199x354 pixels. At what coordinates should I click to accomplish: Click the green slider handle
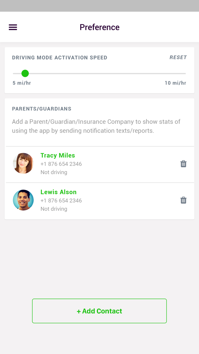point(25,73)
